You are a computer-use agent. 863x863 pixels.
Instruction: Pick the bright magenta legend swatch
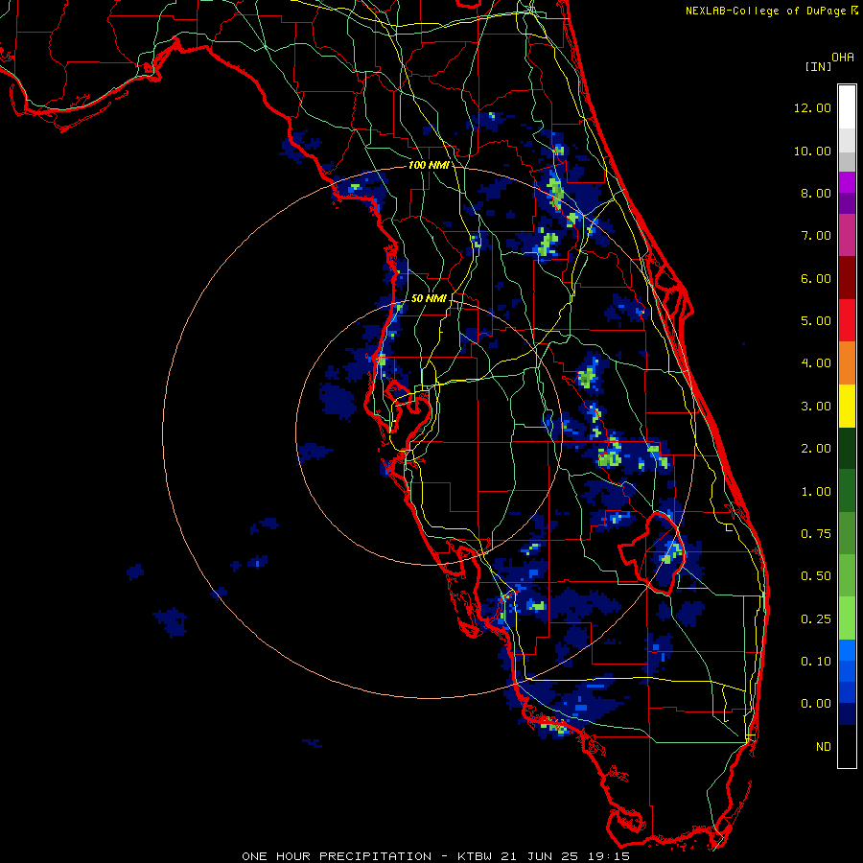[847, 182]
